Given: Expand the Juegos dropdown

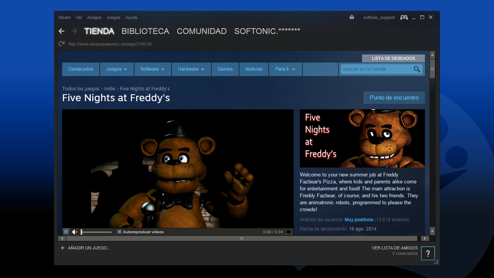Looking at the screenshot, I should (x=117, y=69).
